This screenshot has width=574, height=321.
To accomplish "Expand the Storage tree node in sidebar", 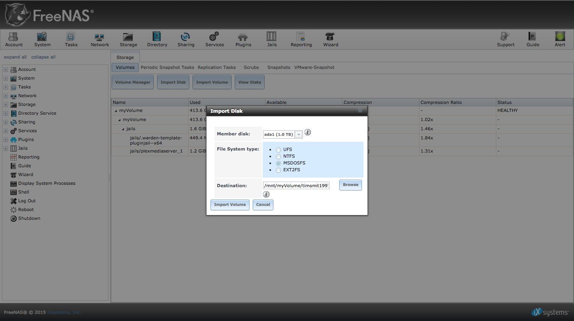I will pyautogui.click(x=6, y=104).
